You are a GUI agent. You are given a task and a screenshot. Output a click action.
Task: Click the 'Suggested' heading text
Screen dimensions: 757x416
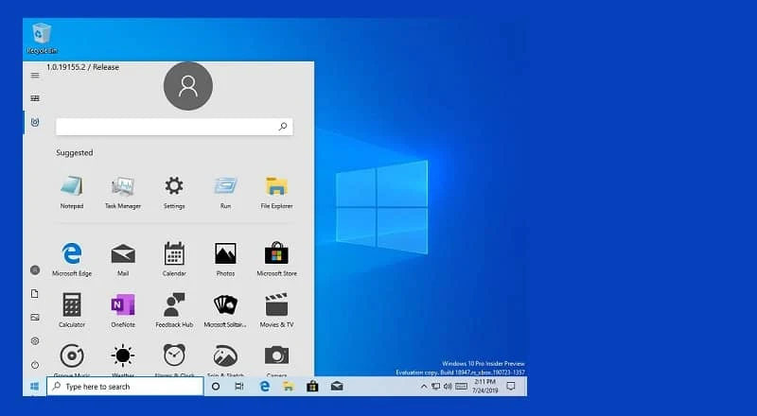click(75, 152)
